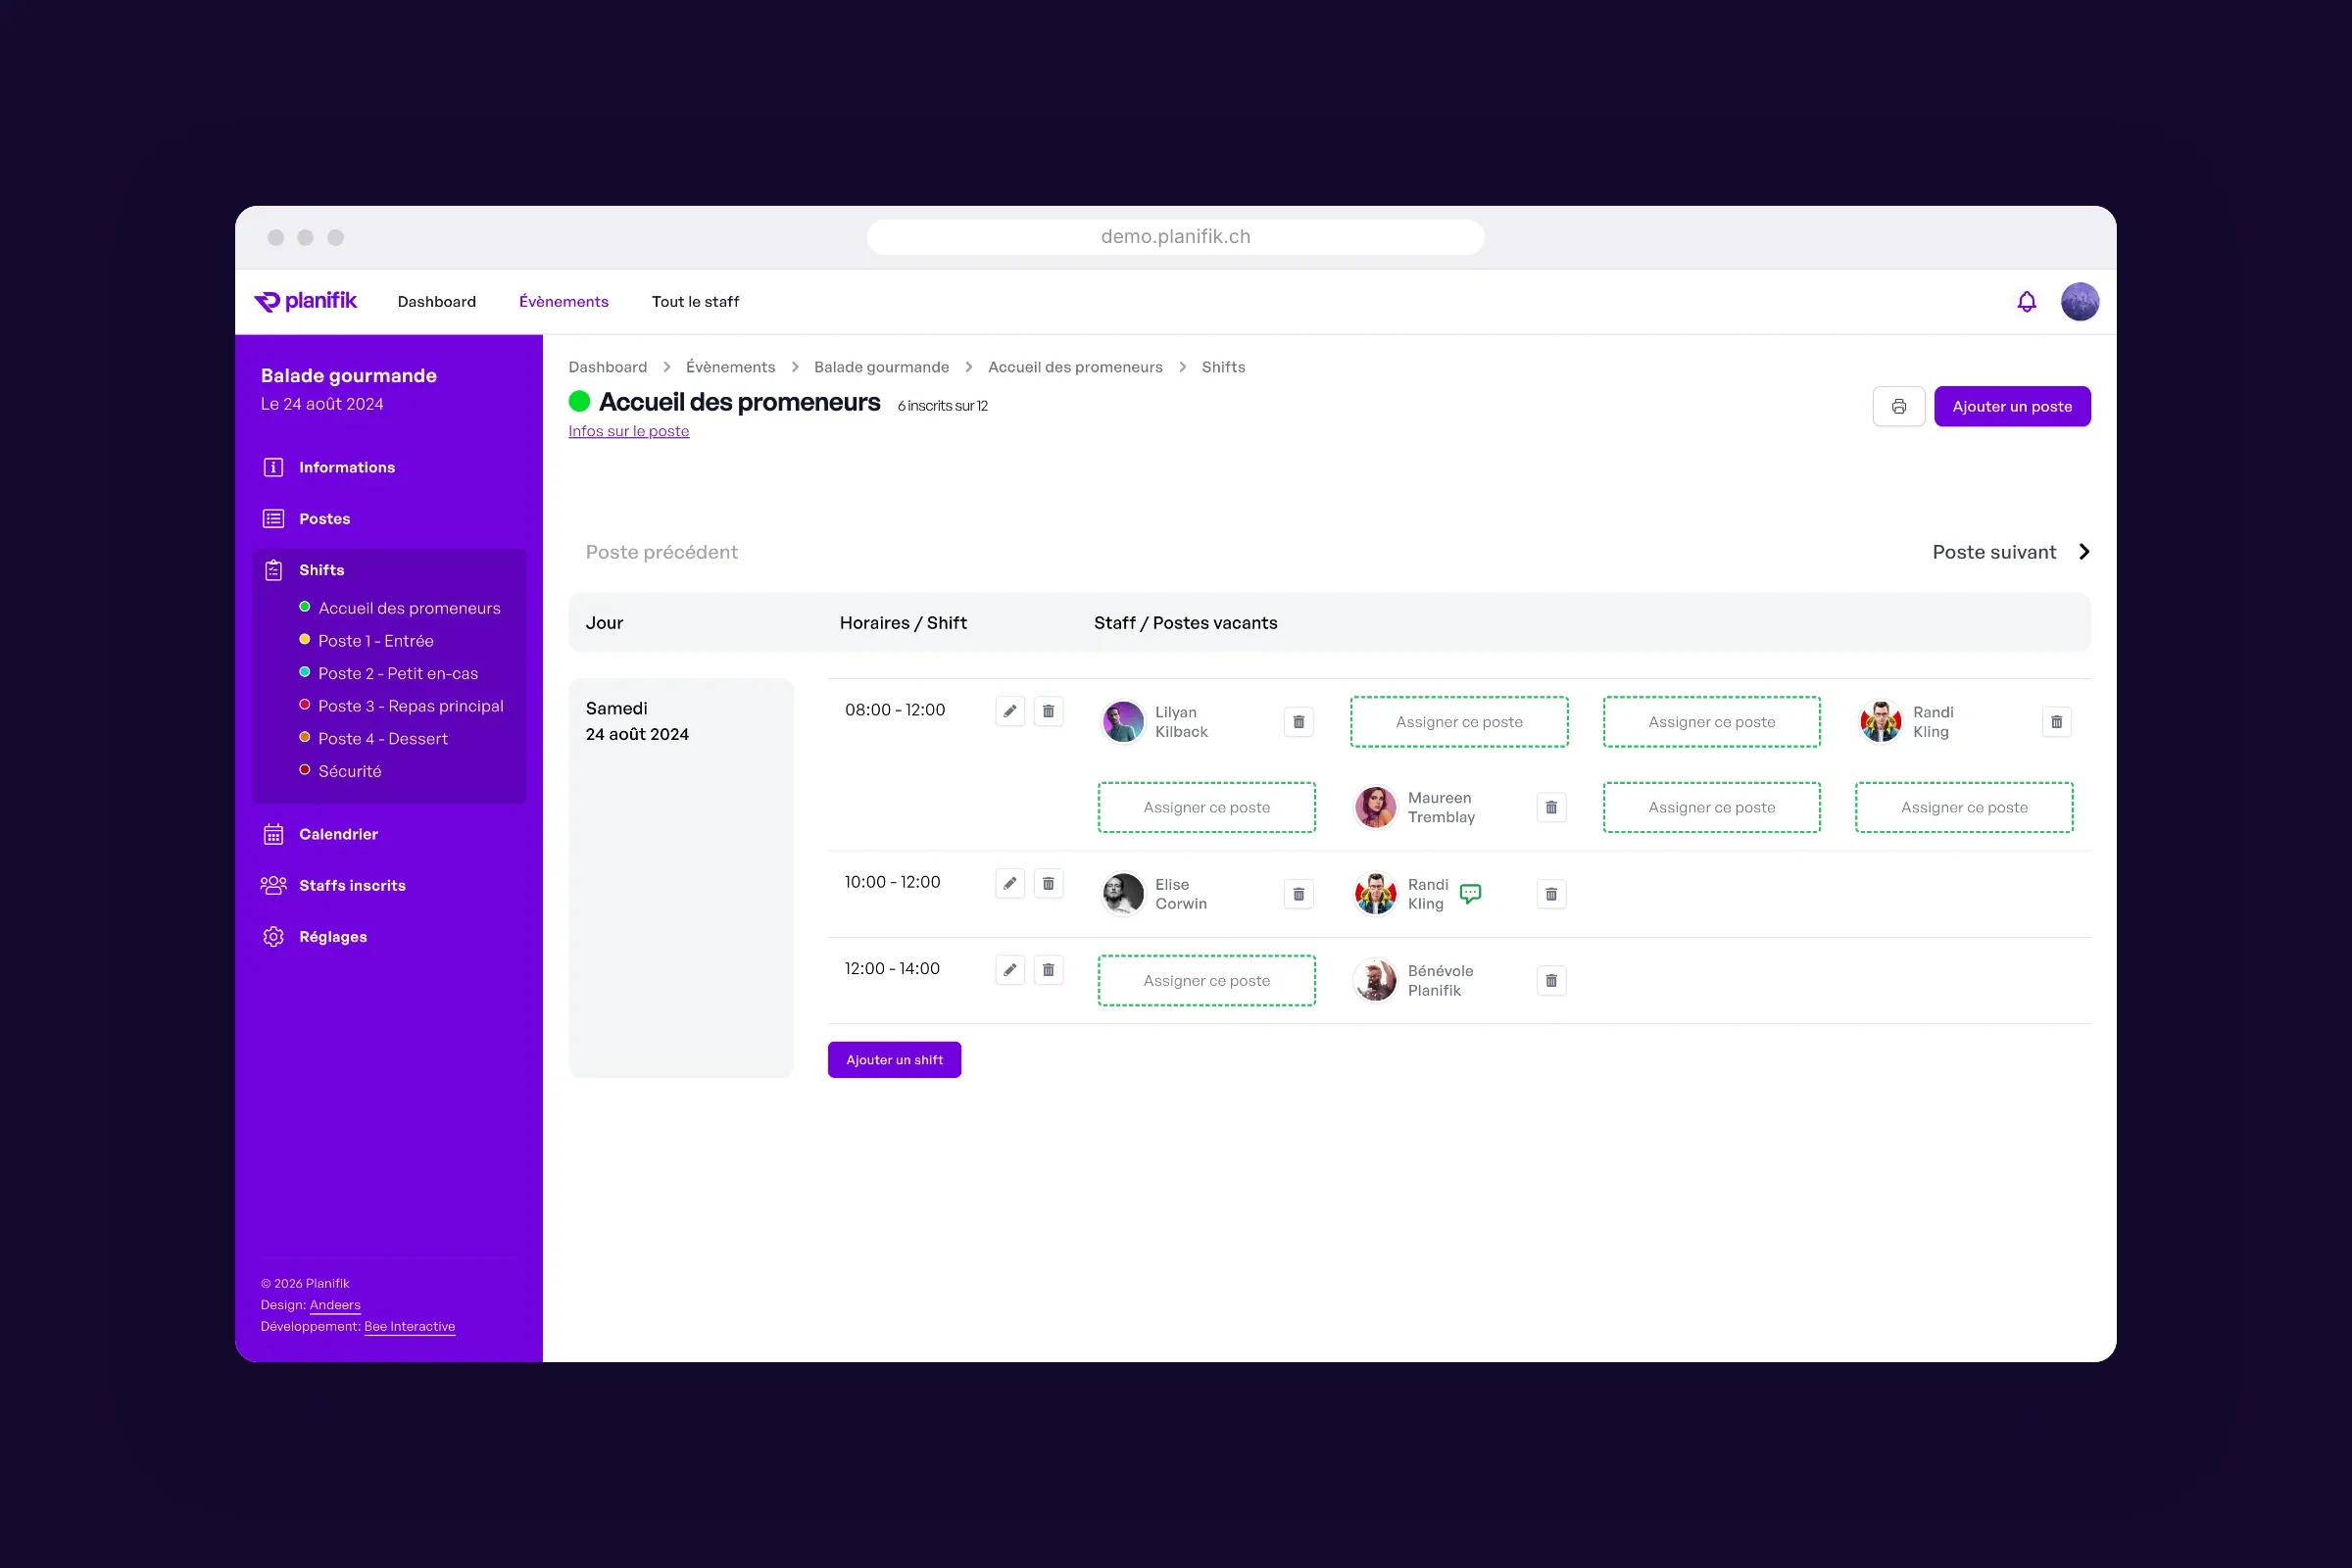Remove Bénévole Planifik from shift
The height and width of the screenshot is (1568, 2352).
[1551, 981]
